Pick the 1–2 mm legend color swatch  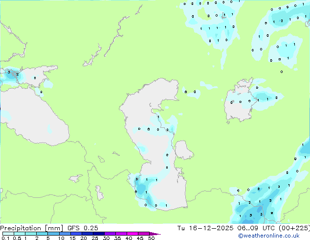(31, 234)
